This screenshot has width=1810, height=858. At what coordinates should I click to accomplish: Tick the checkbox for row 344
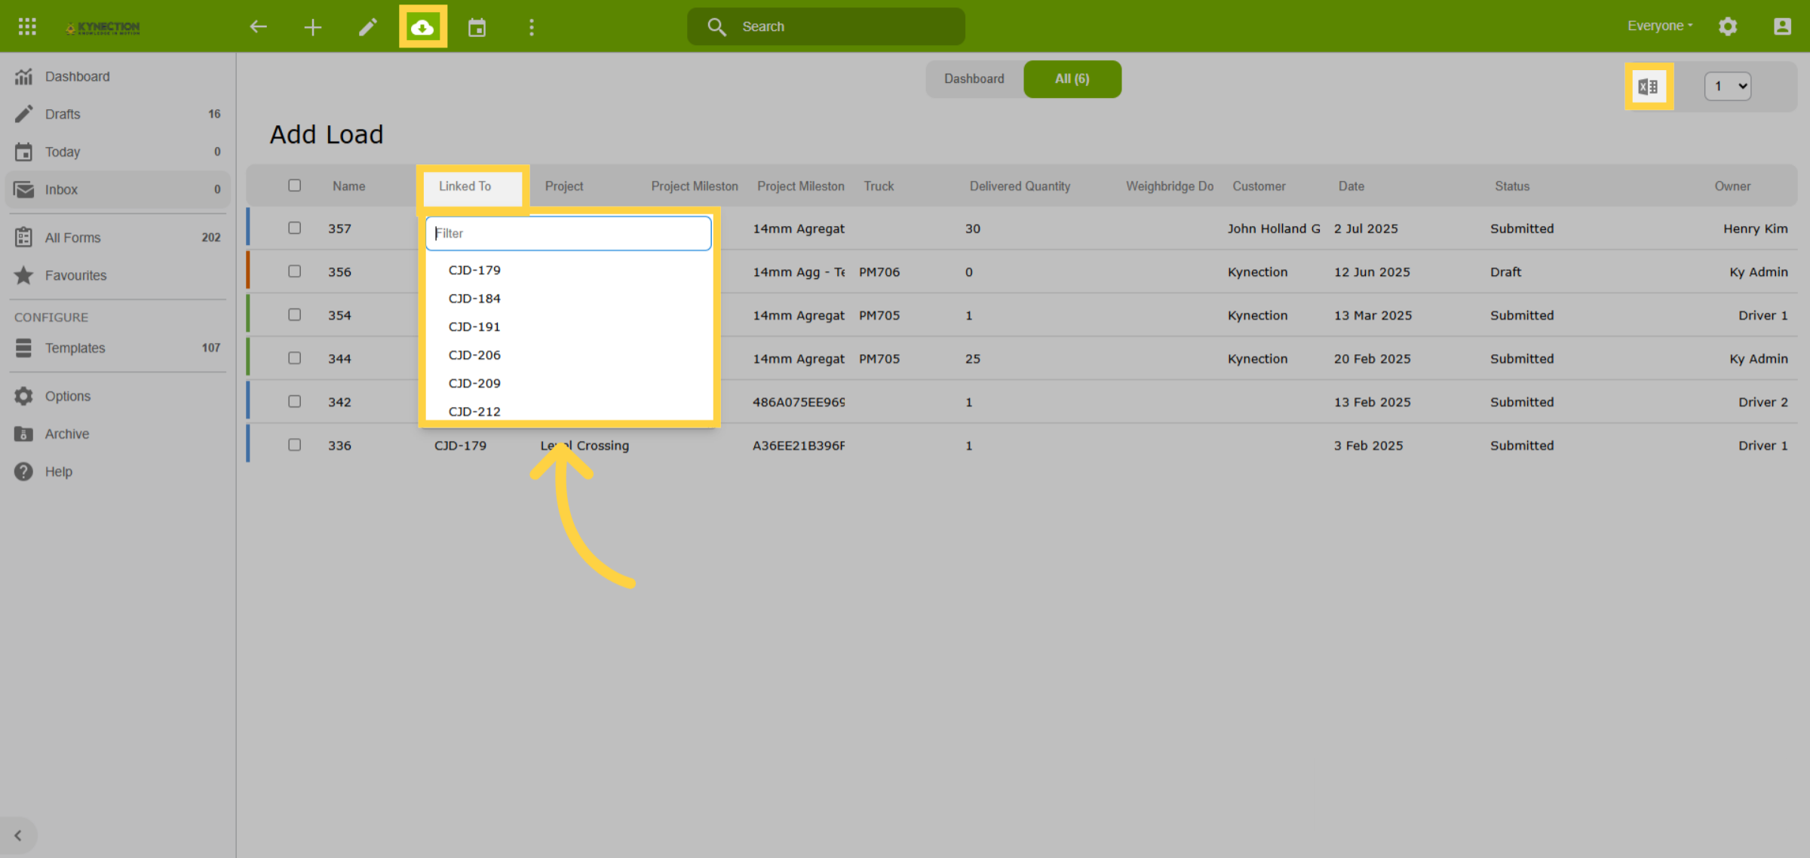294,358
